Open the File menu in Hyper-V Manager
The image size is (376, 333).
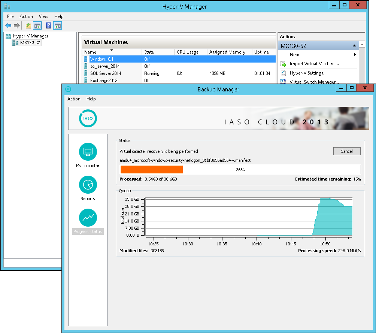[x=10, y=16]
